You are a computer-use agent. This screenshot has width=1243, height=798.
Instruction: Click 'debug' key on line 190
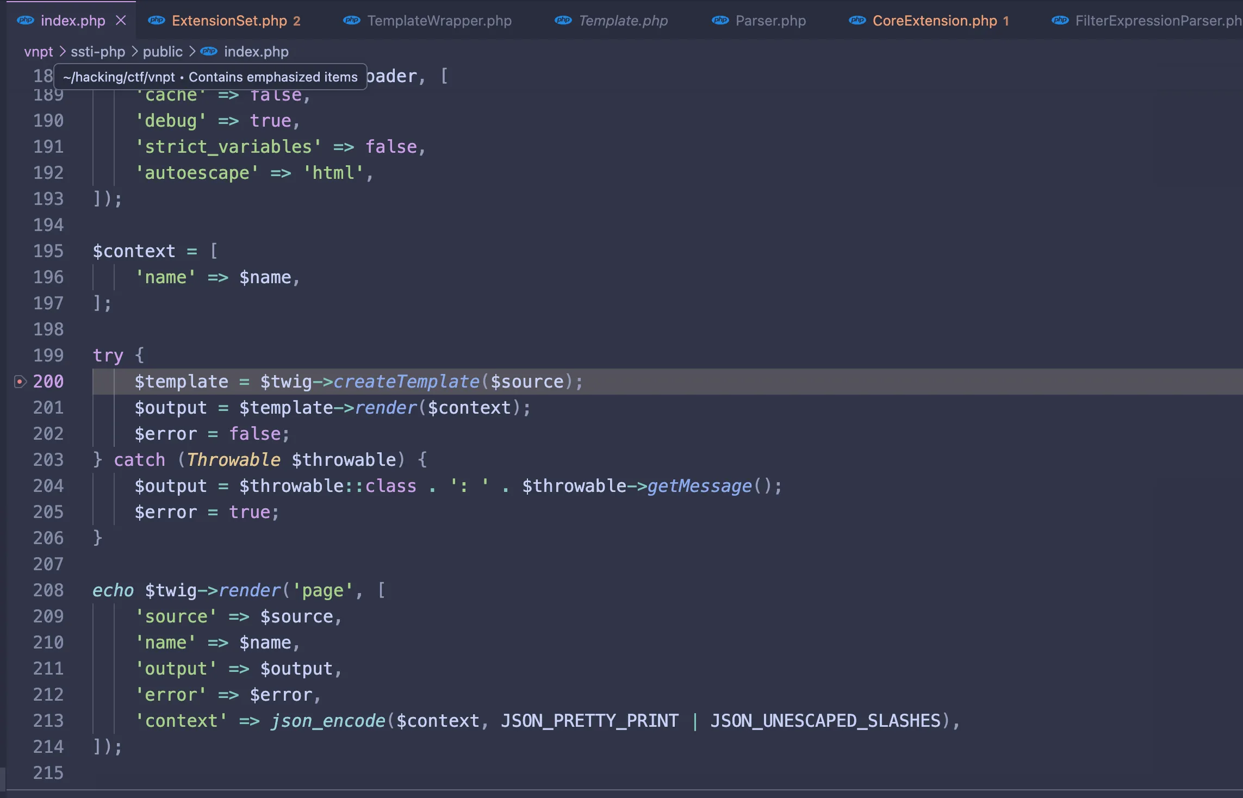(171, 121)
